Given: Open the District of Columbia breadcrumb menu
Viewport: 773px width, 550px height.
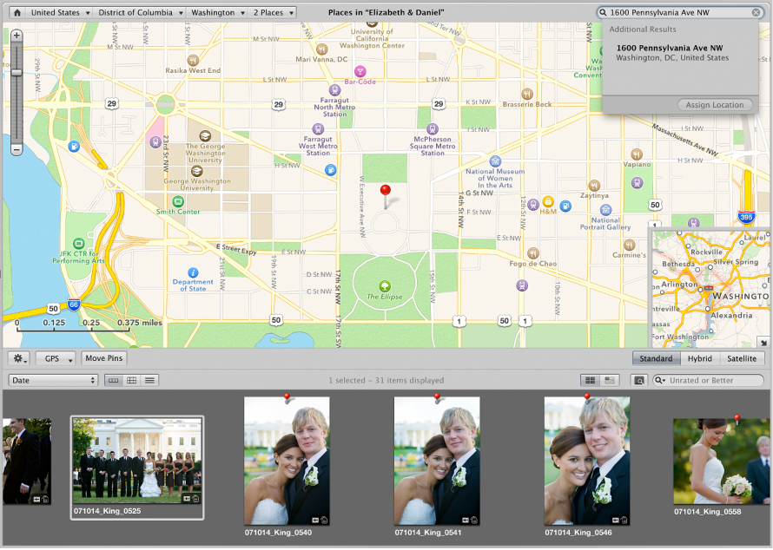Looking at the screenshot, I should [139, 12].
